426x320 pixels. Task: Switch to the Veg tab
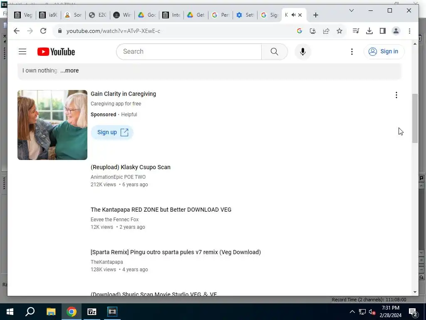(23, 15)
